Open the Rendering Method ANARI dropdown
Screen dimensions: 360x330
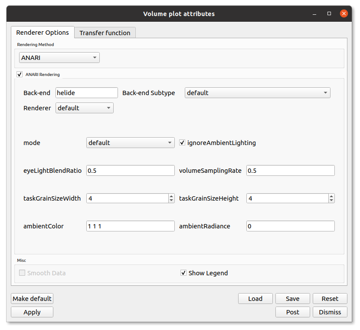tap(59, 58)
